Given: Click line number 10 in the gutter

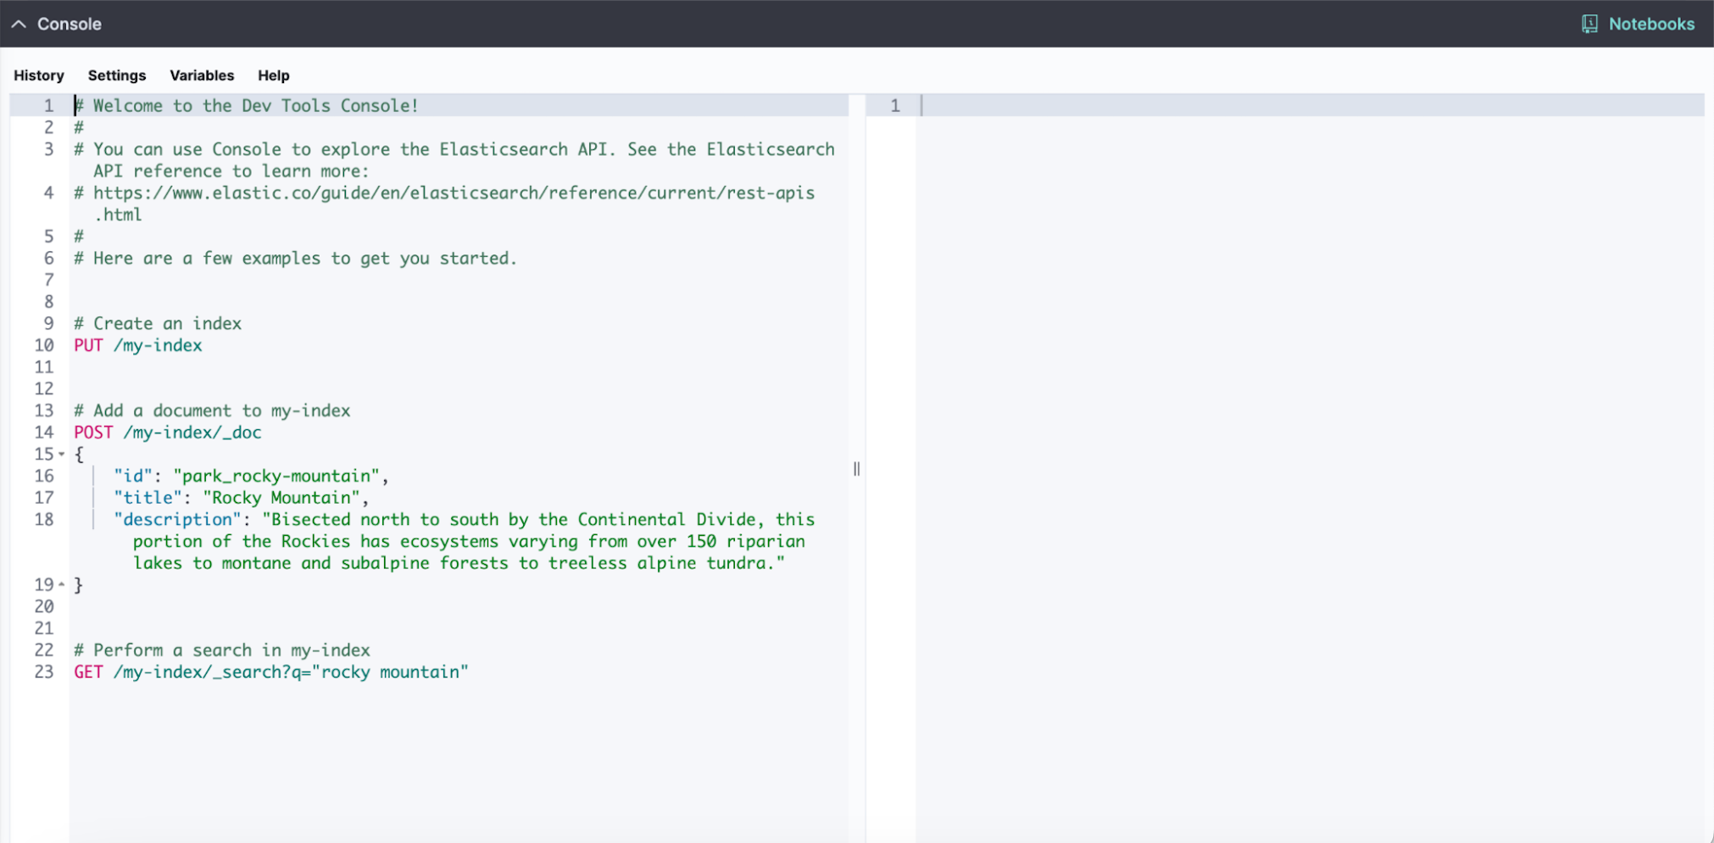Looking at the screenshot, I should [44, 345].
